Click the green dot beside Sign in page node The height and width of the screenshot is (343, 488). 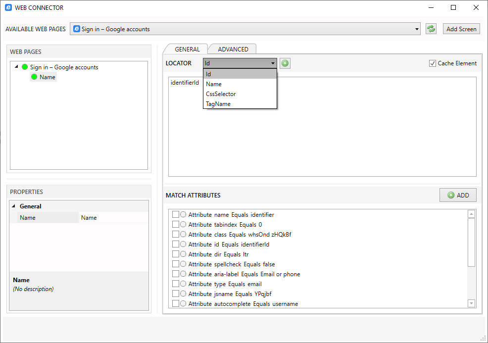pyautogui.click(x=24, y=67)
